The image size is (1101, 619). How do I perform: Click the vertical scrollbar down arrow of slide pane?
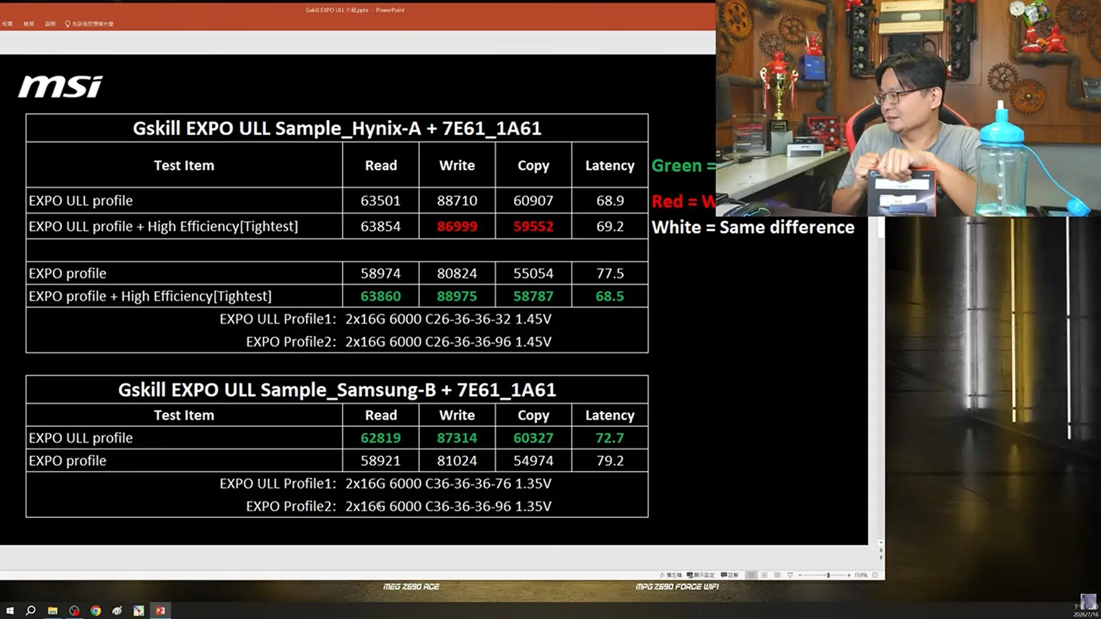[x=881, y=542]
